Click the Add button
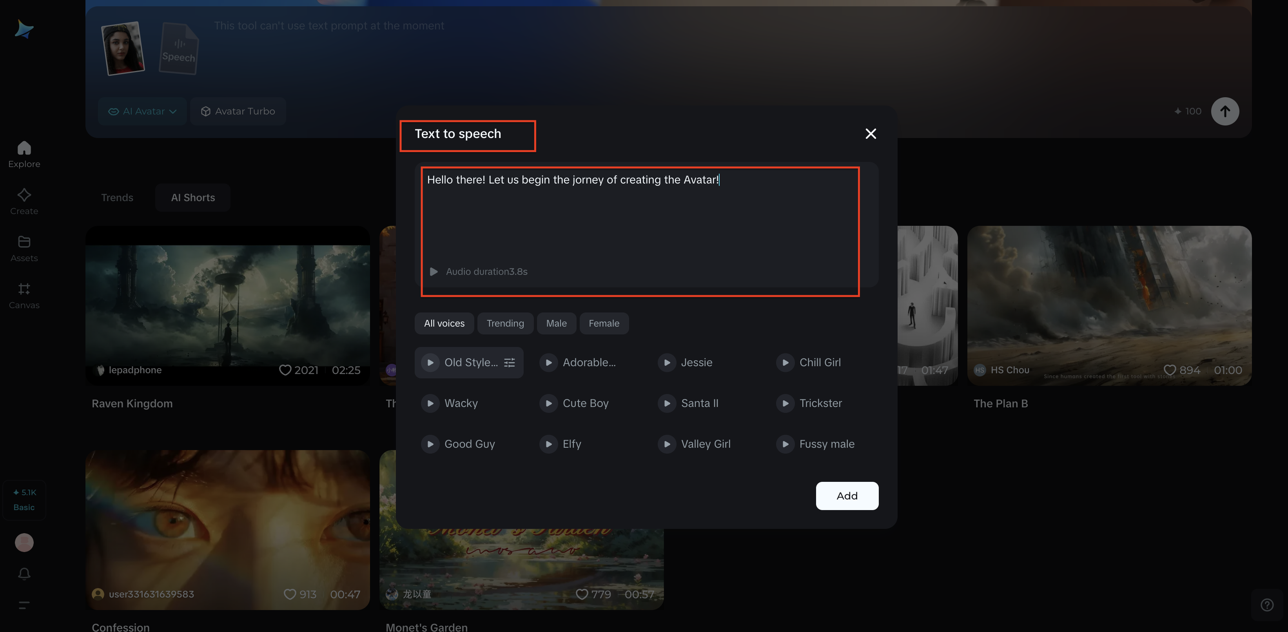This screenshot has width=1288, height=632. (x=847, y=496)
